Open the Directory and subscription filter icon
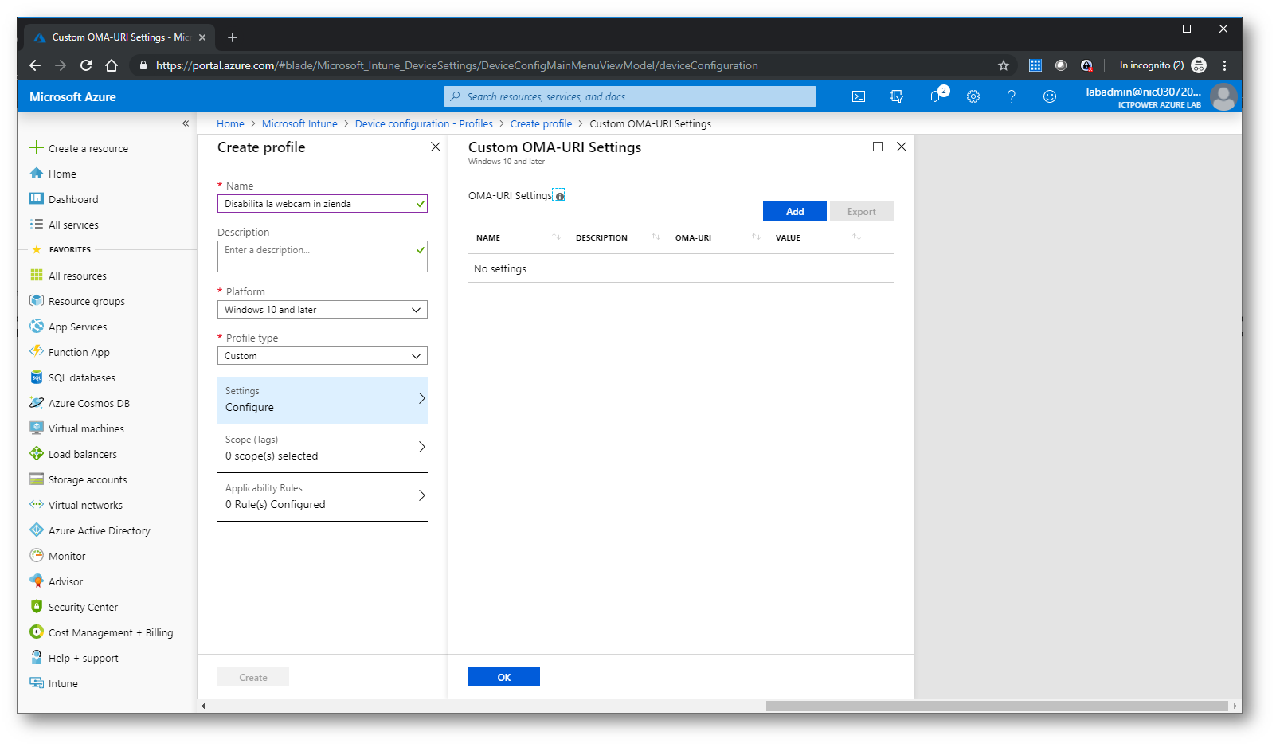 click(x=897, y=96)
